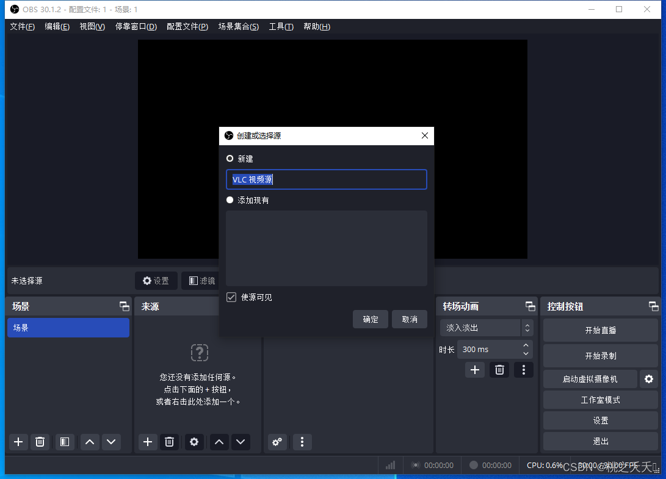Click the VLC 视频源 name input field
The image size is (666, 479).
(326, 179)
